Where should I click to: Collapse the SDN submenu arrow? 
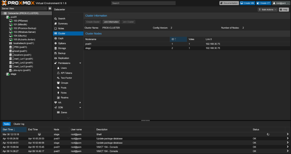click(x=80, y=108)
